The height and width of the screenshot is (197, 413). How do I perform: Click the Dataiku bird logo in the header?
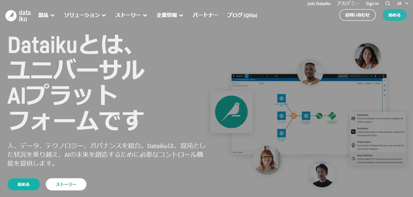click(18, 16)
